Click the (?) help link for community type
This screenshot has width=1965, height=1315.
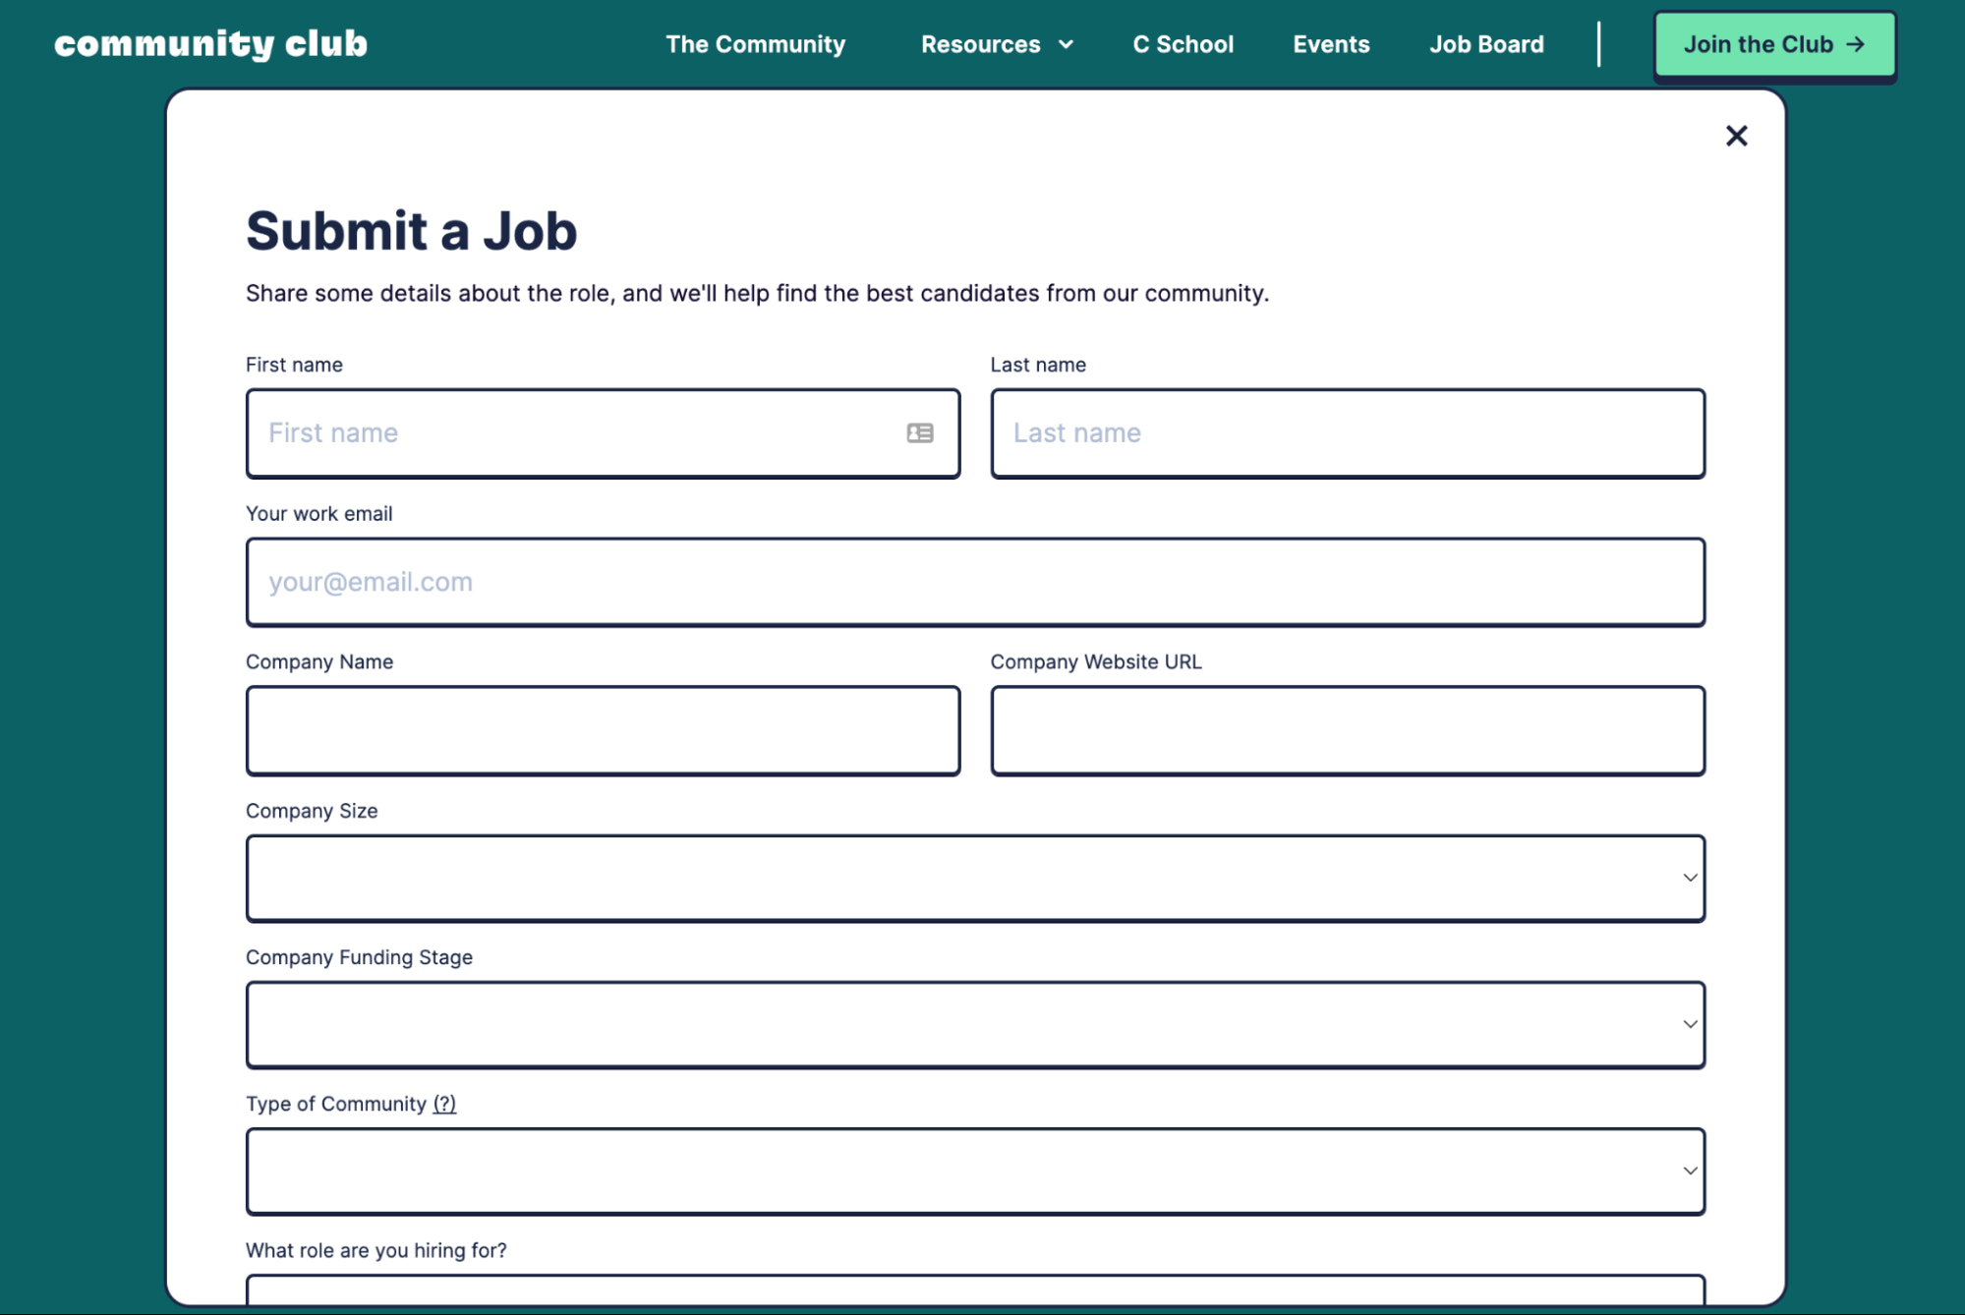tap(444, 1104)
